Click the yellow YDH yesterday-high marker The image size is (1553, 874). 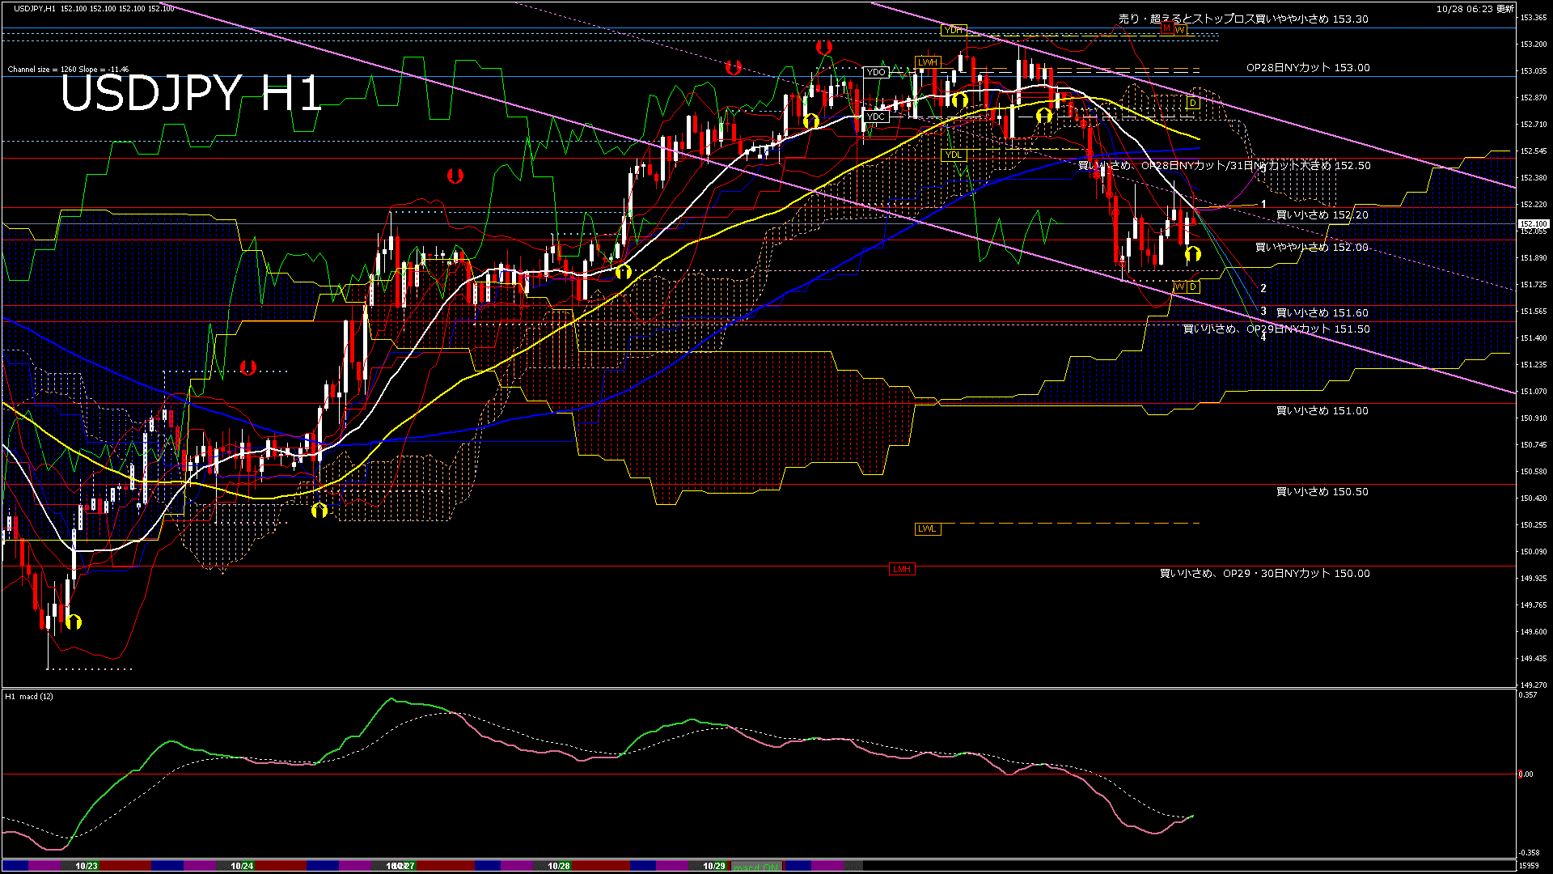point(953,29)
